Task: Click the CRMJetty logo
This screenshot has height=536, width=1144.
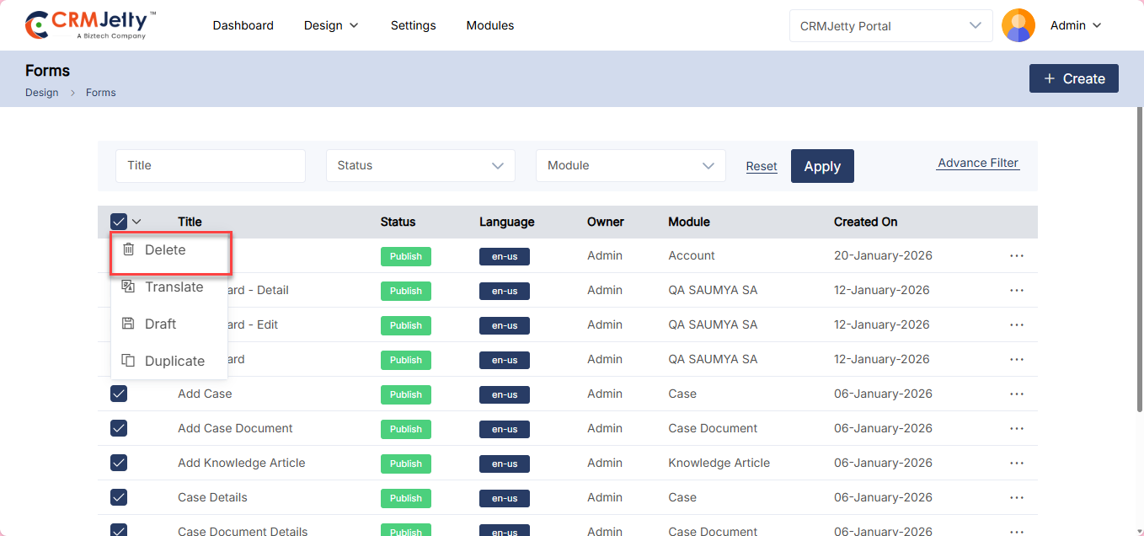Action: [90, 25]
